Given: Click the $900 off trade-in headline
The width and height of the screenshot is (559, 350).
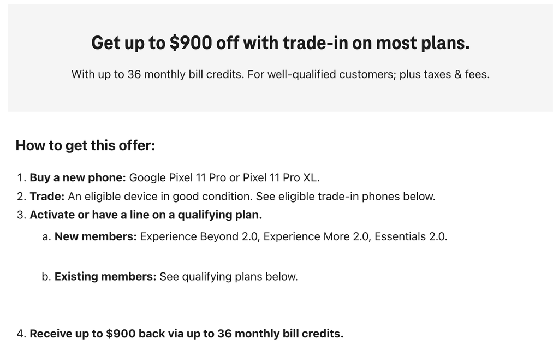Looking at the screenshot, I should (x=280, y=43).
